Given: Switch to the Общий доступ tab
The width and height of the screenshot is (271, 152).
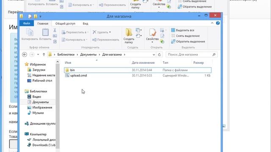Looking at the screenshot, I should coord(65,24).
